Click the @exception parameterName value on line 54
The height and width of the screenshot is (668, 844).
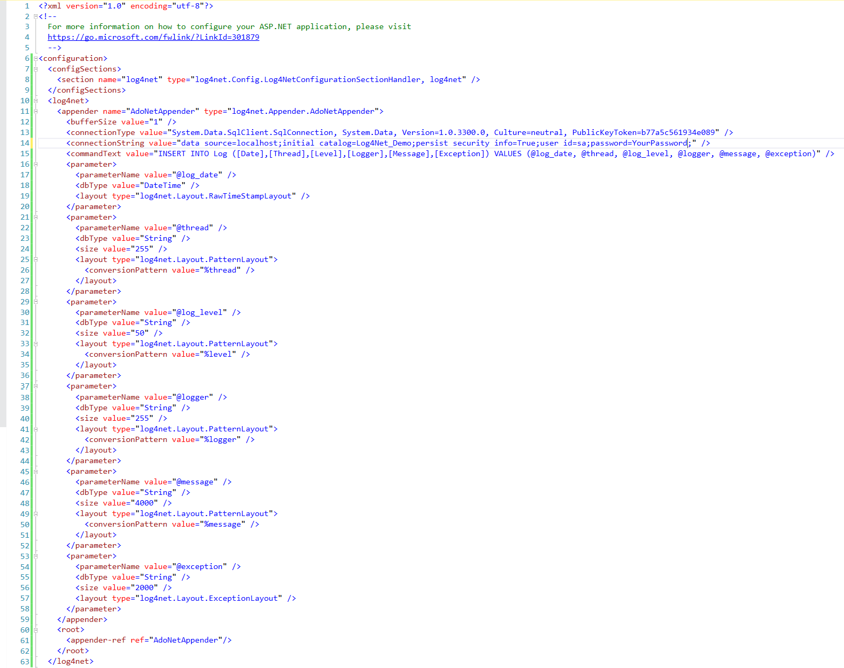click(x=200, y=566)
